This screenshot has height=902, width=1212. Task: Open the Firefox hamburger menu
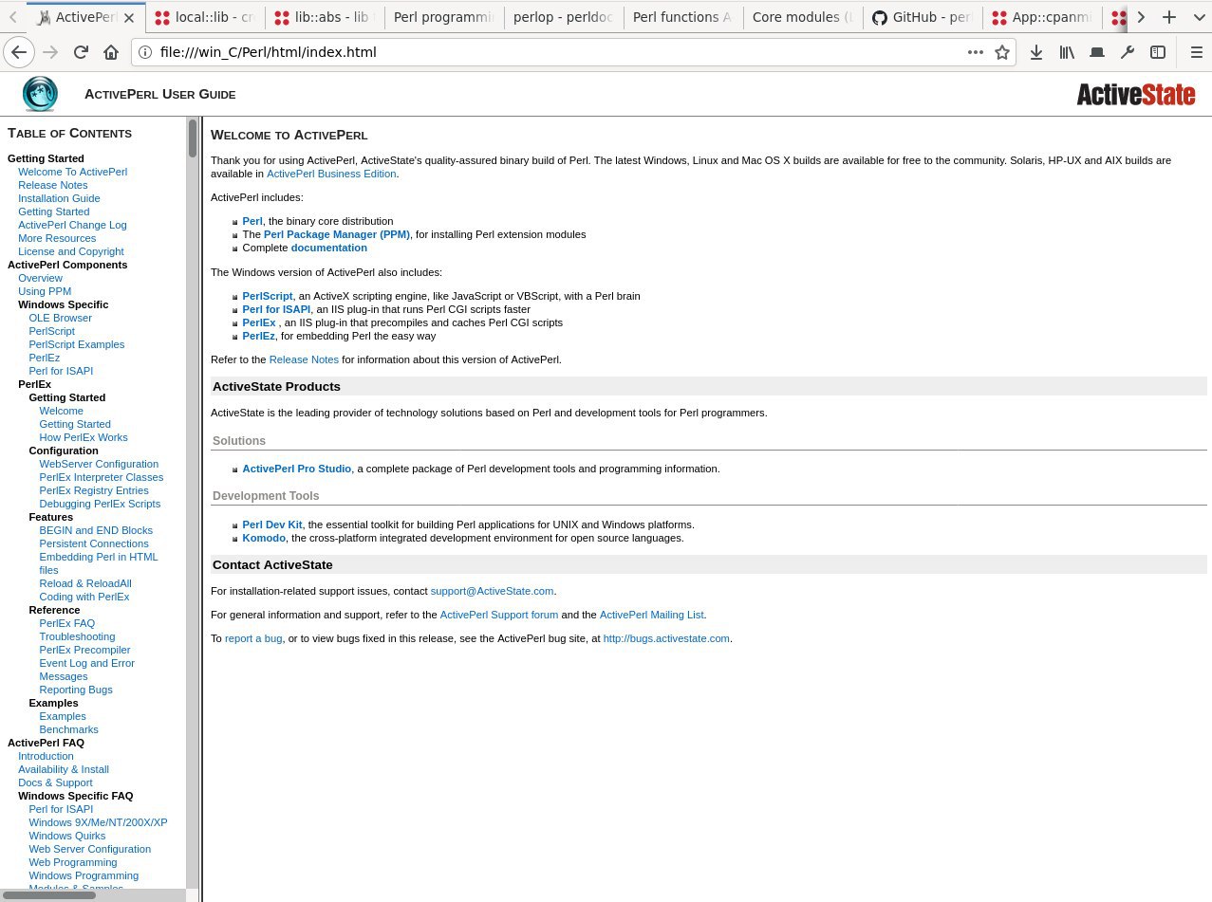(x=1196, y=52)
